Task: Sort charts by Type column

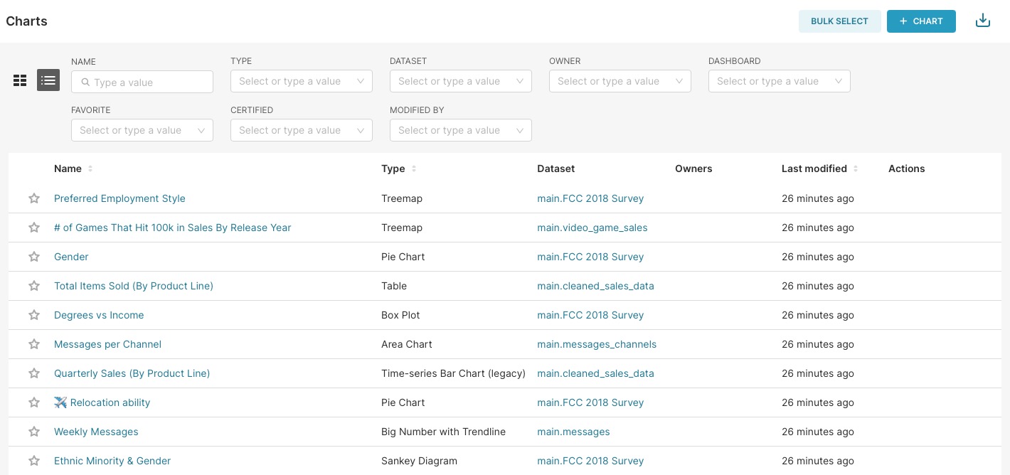Action: [414, 169]
